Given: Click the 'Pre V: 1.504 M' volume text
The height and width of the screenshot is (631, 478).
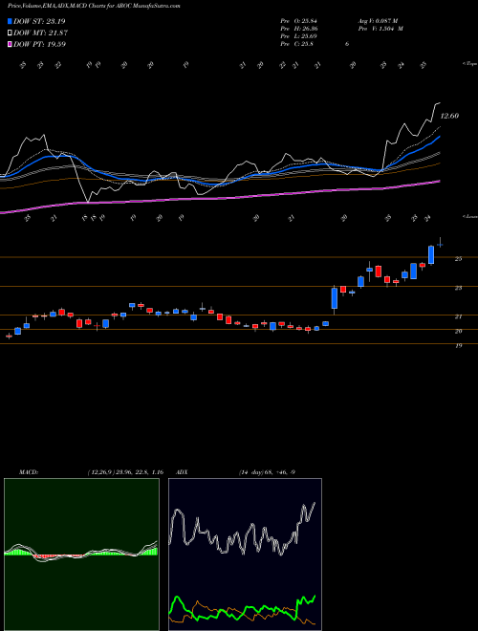Looking at the screenshot, I should click(x=380, y=29).
